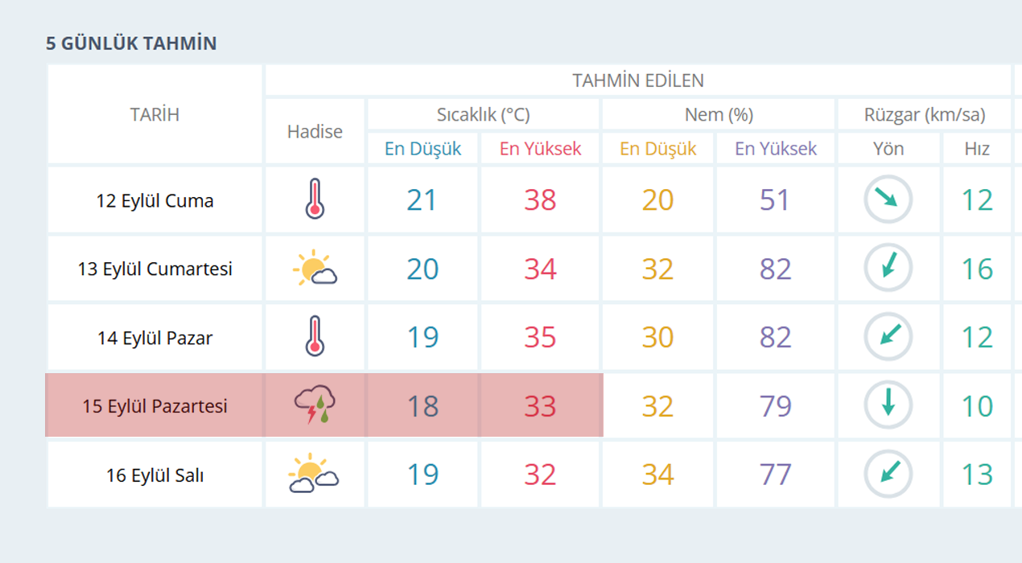Click the sun and clouds icon for 16 Eylül Salı
1022x563 pixels.
pos(314,475)
